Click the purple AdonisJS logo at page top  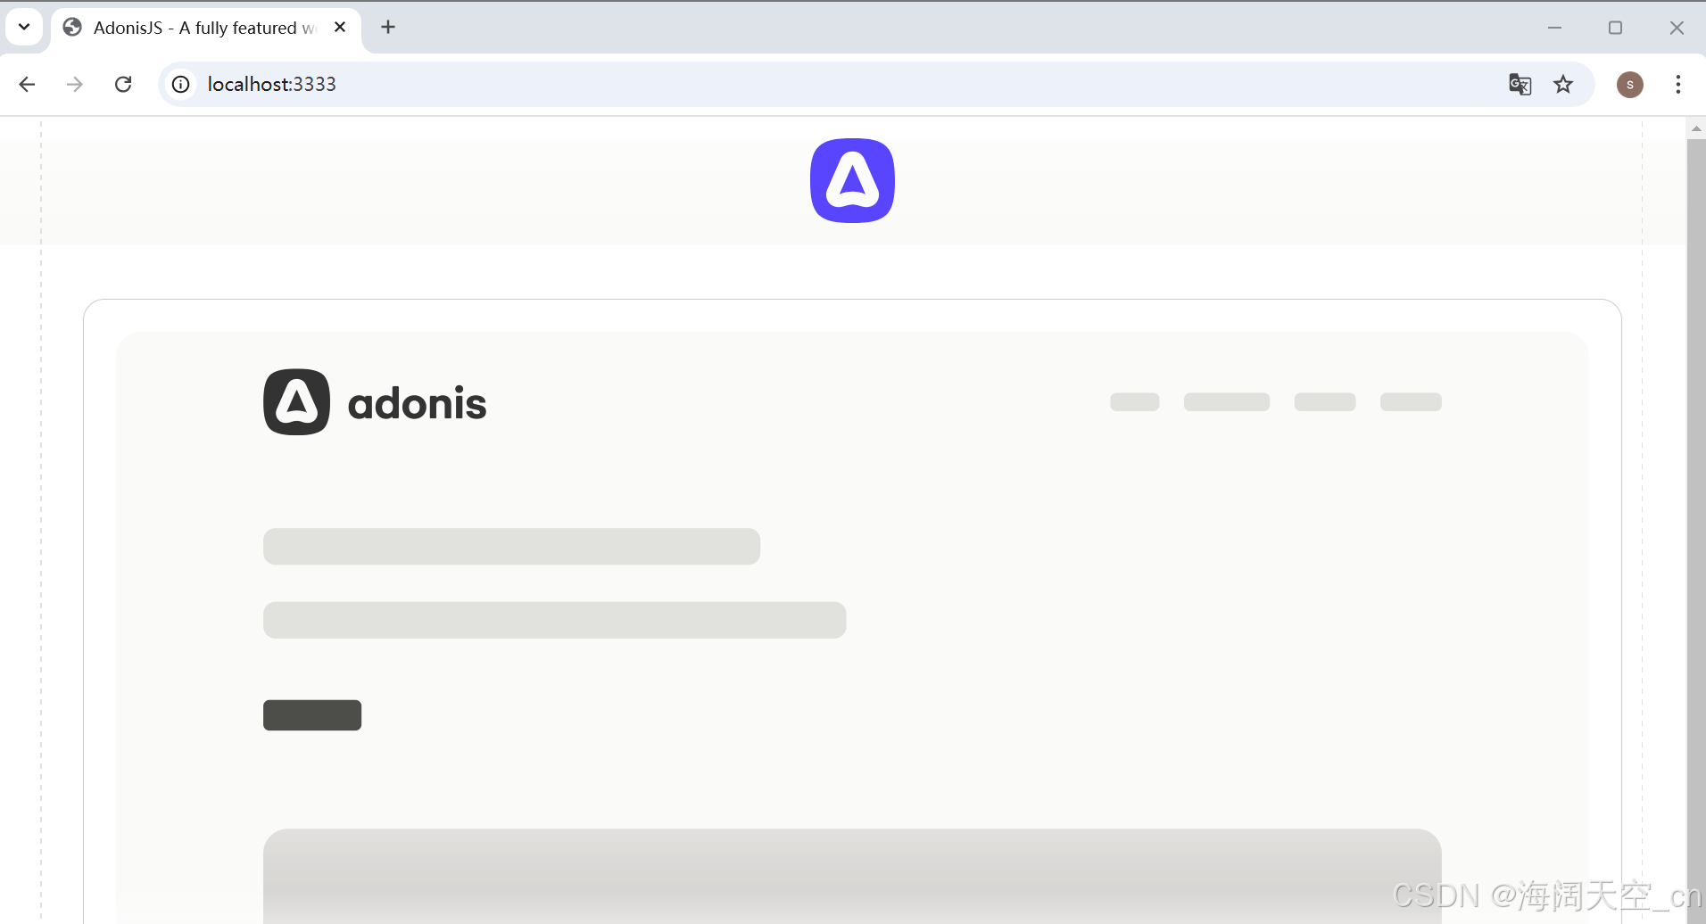coord(851,180)
